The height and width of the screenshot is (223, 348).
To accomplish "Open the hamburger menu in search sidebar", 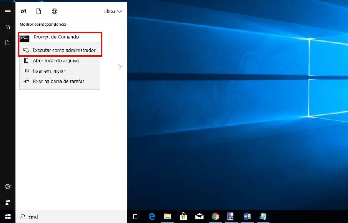I will (x=7, y=11).
